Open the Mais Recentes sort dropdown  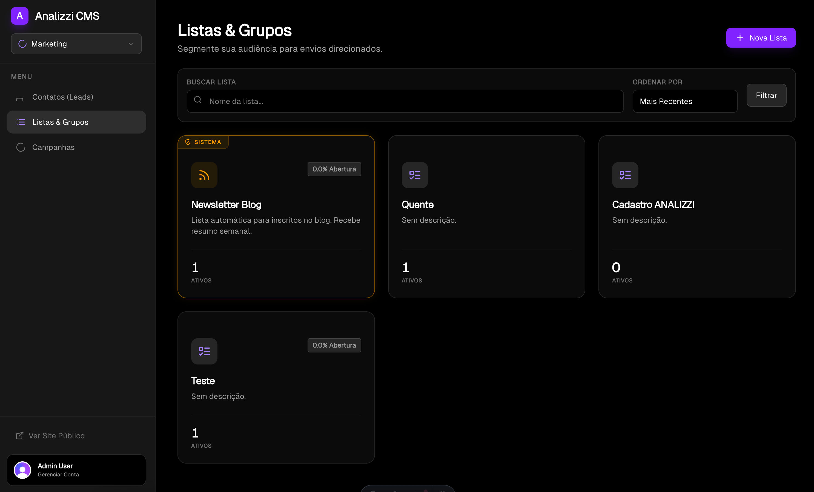click(x=685, y=101)
